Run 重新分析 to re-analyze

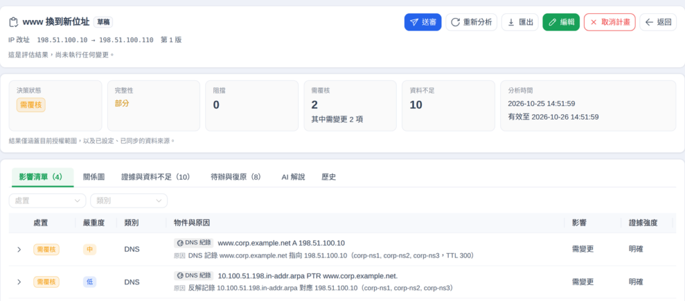click(472, 22)
